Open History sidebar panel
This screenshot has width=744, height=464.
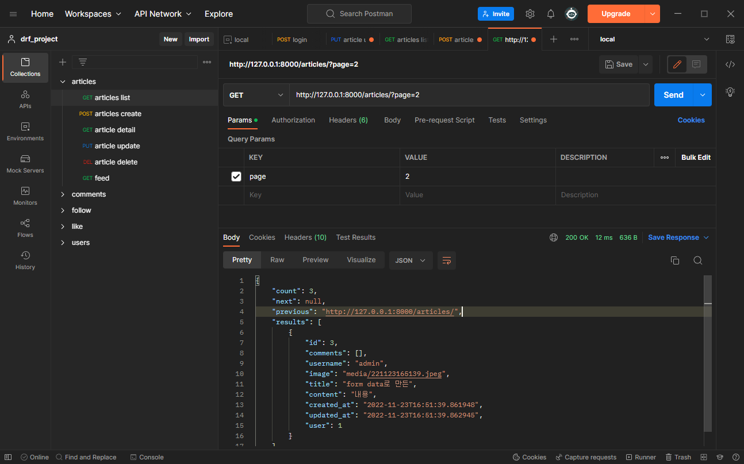pos(25,260)
